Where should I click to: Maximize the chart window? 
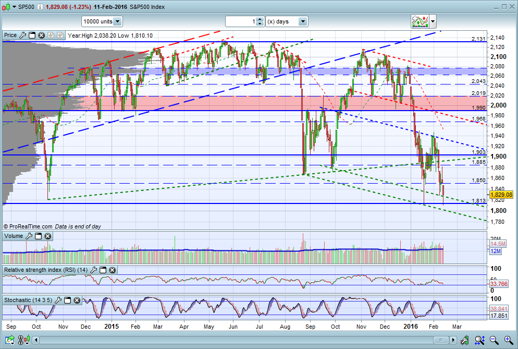tap(504, 7)
